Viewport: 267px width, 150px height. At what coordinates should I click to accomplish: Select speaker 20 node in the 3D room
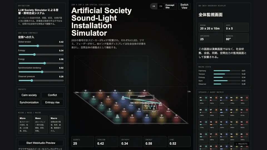click(x=168, y=112)
